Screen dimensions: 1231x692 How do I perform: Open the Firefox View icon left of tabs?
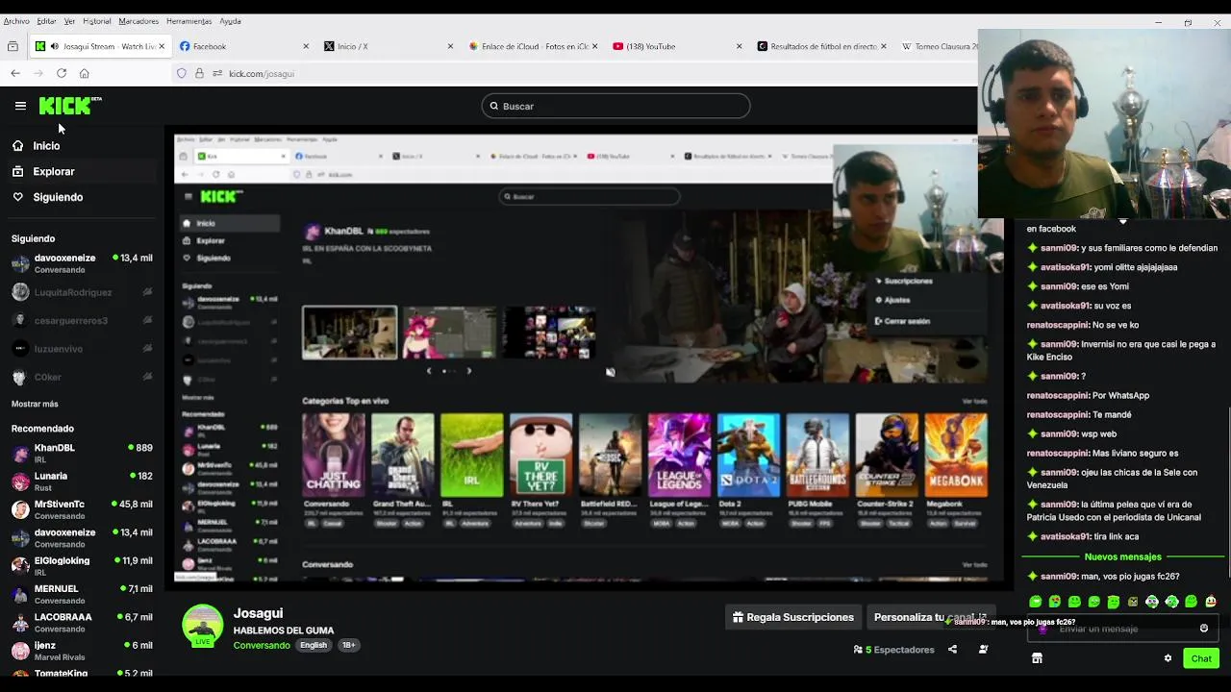pyautogui.click(x=13, y=46)
